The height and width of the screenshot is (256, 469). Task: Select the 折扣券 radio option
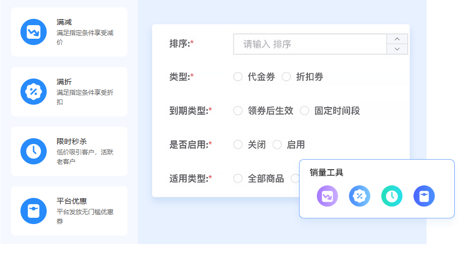click(286, 77)
